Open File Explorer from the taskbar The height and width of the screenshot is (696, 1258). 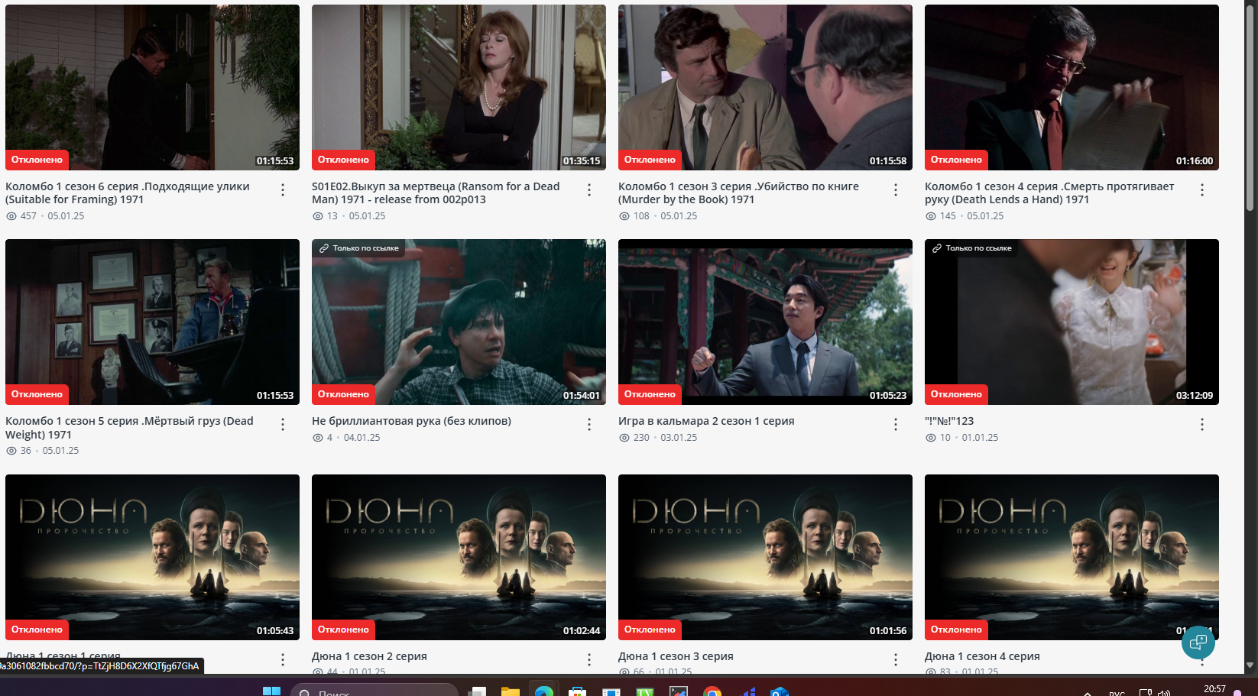click(511, 691)
